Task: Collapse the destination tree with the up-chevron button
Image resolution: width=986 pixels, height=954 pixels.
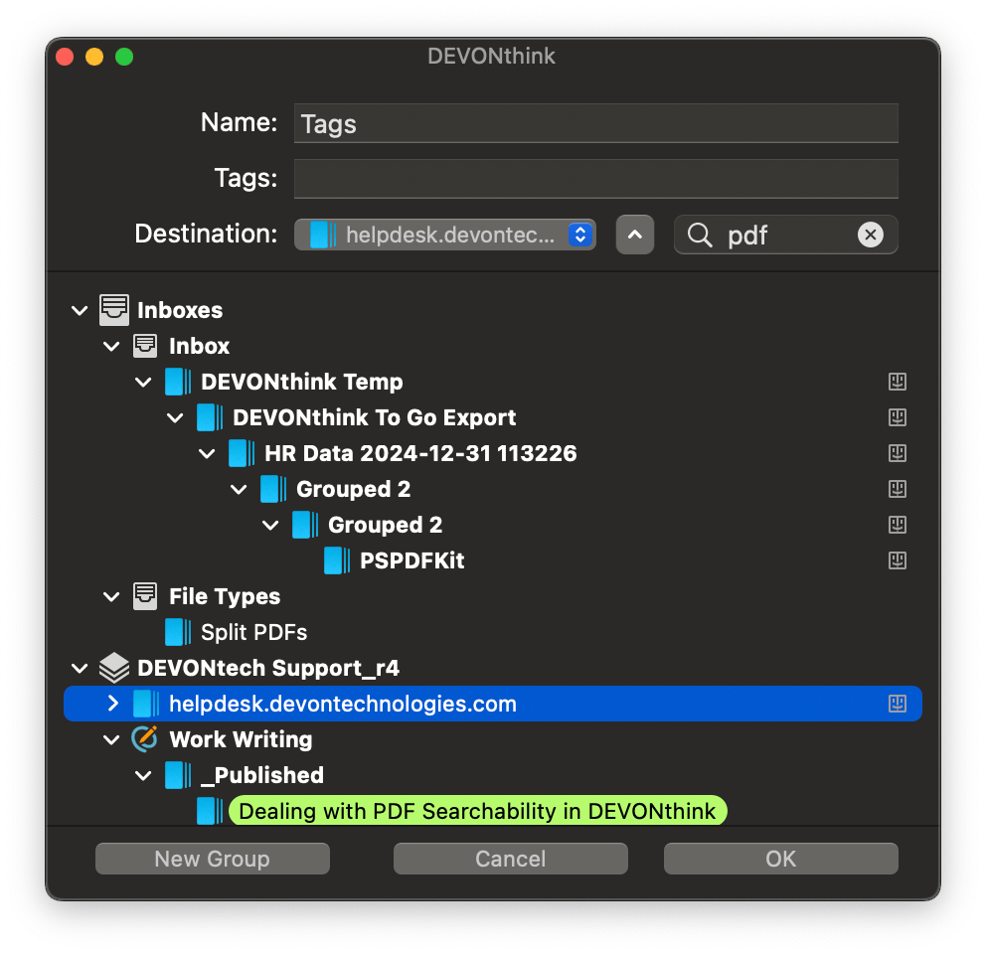Action: click(634, 235)
